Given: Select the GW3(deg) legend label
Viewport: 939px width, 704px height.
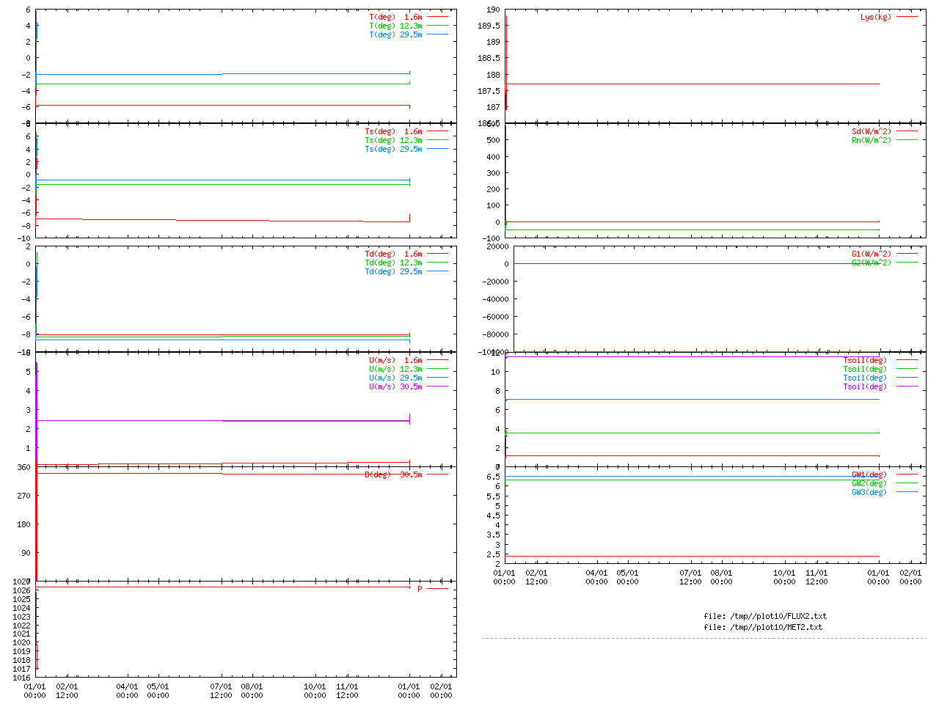Looking at the screenshot, I should [x=869, y=492].
